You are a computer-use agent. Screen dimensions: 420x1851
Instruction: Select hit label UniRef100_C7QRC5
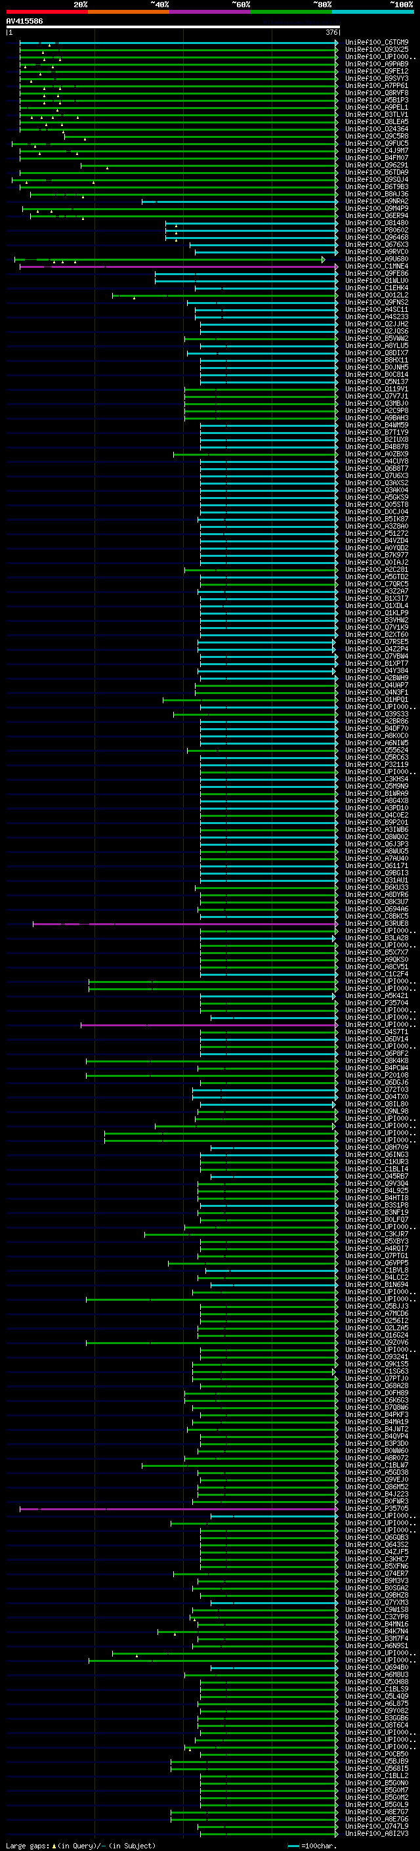pos(376,584)
